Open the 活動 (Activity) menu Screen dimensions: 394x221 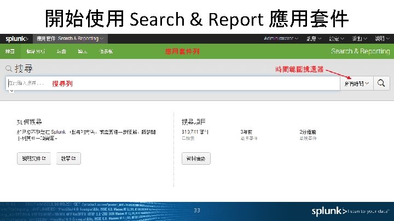[x=360, y=39]
